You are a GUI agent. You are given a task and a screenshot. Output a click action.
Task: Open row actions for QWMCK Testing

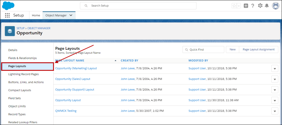tap(274, 111)
